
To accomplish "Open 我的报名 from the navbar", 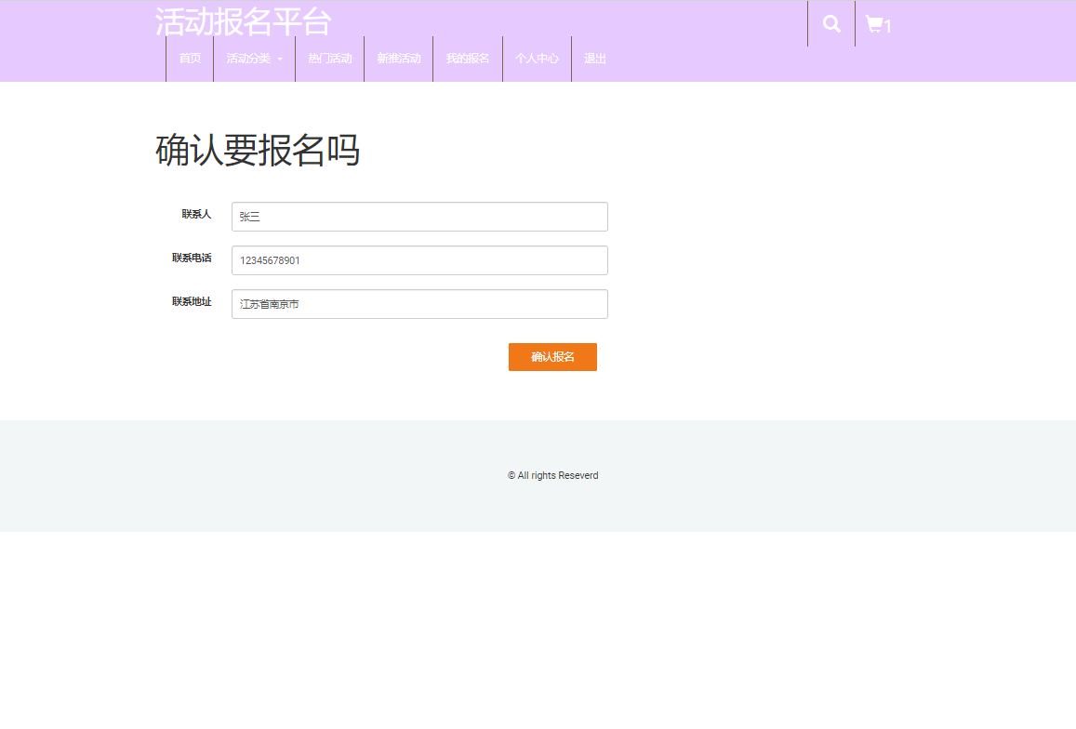I will 467,59.
